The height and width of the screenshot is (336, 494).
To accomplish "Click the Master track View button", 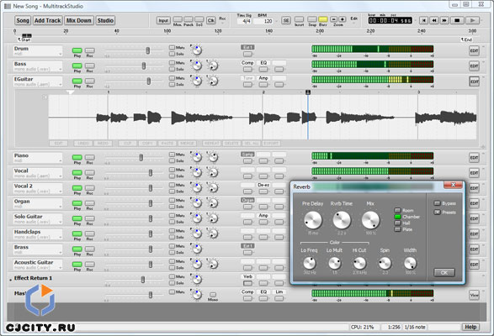I will 474,295.
